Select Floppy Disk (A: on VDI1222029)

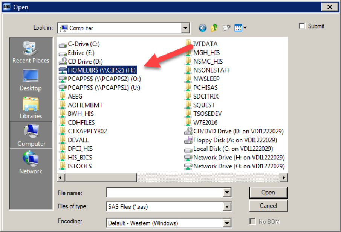(231, 140)
